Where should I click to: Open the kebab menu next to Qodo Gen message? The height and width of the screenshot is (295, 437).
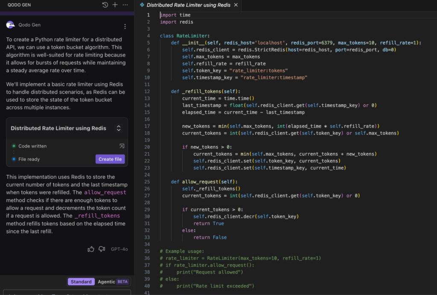[x=125, y=26]
